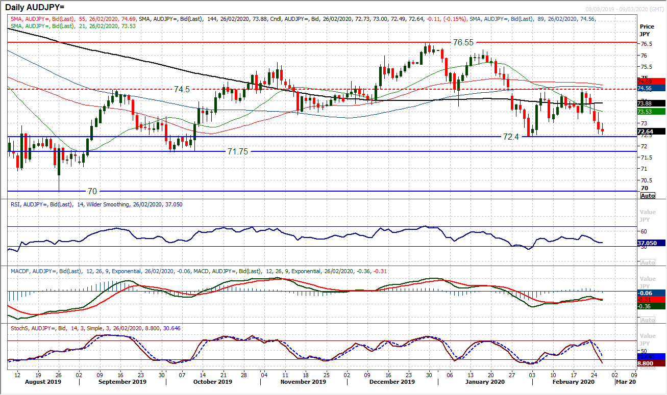The image size is (667, 395).
Task: Click the Stochastic 8.800 value tag
Action: 652,363
